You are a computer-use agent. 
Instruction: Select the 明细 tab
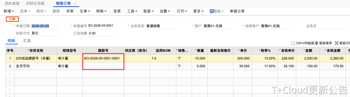click(x=11, y=41)
